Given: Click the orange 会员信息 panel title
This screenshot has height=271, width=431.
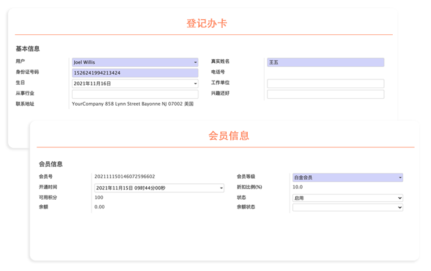Looking at the screenshot, I should tap(229, 136).
